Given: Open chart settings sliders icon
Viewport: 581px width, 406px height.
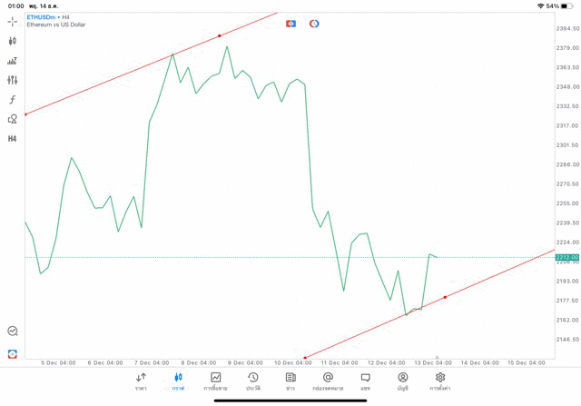Looking at the screenshot, I should (13, 80).
